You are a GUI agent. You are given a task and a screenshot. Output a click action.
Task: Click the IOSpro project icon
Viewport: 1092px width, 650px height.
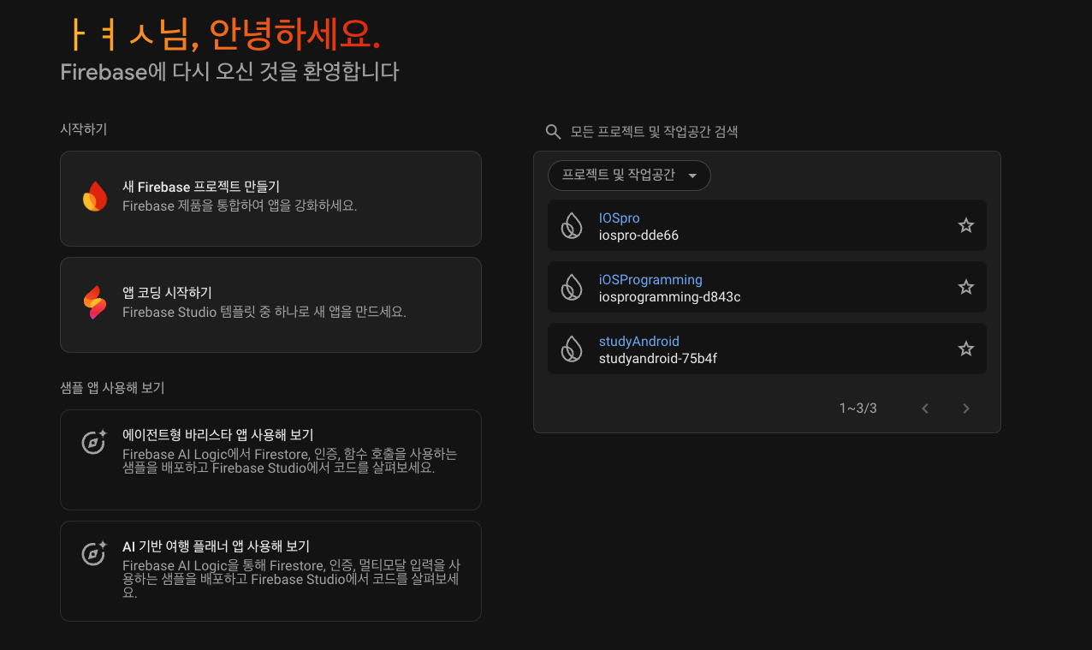572,225
